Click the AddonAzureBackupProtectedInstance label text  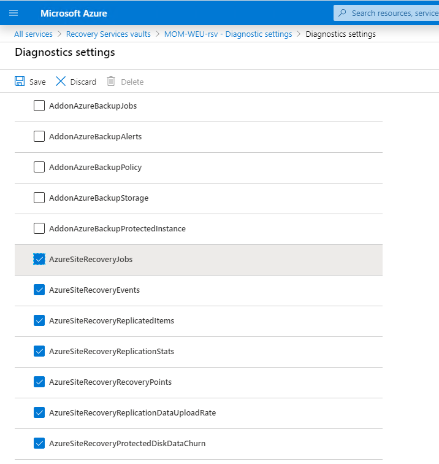tap(117, 229)
